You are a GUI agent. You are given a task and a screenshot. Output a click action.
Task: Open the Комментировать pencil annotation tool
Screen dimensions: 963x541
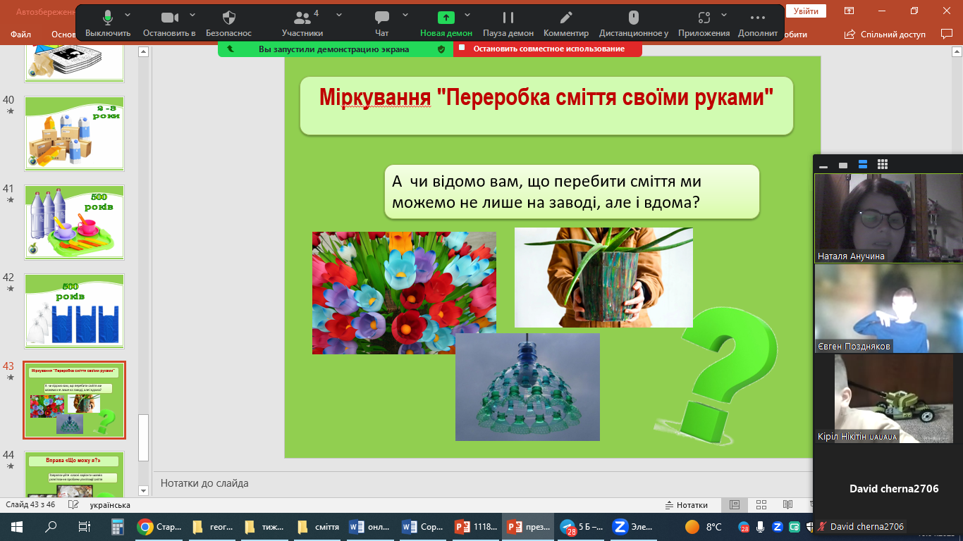[x=565, y=18]
